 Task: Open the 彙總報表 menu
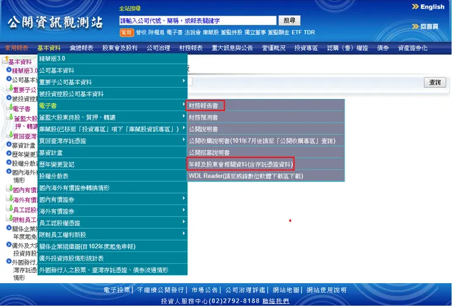point(82,48)
